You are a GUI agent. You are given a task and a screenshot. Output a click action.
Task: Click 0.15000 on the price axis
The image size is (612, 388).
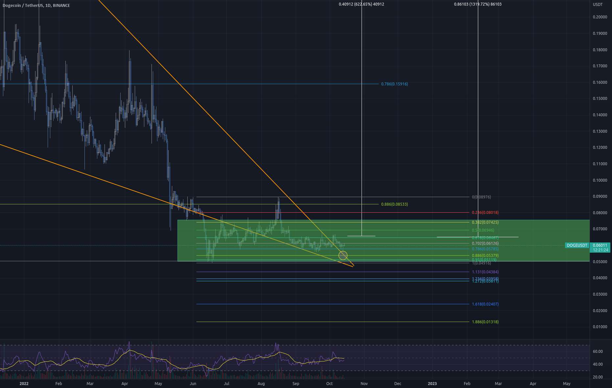tap(600, 99)
